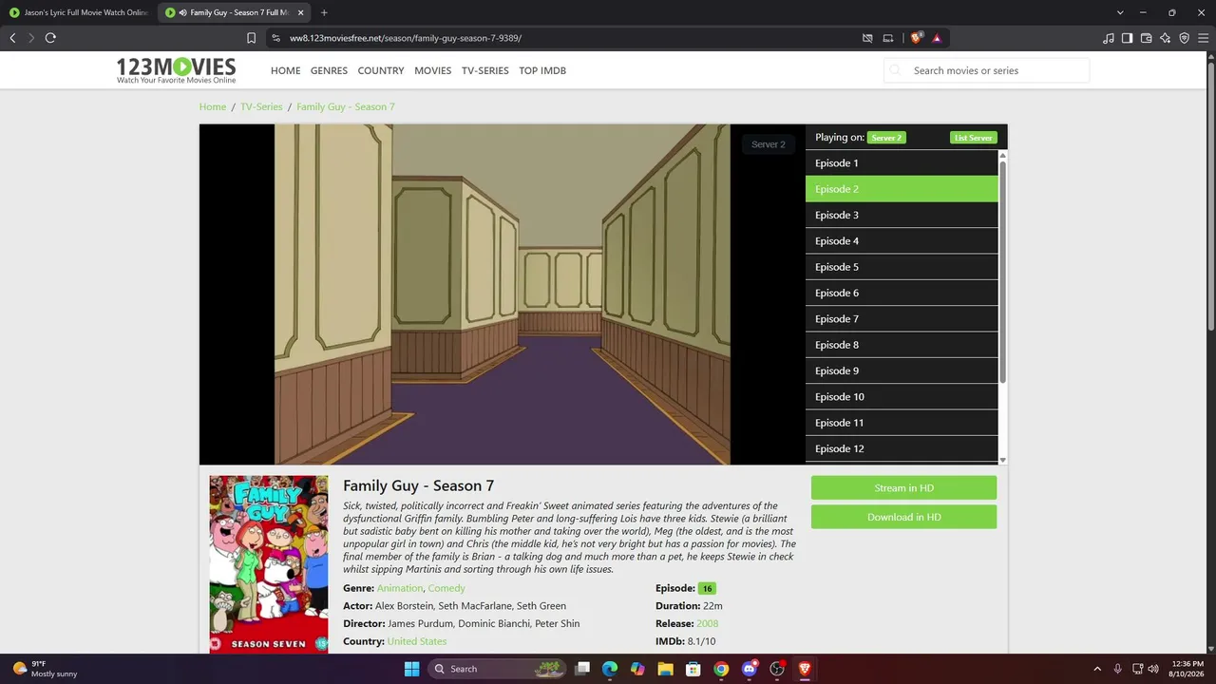Image resolution: width=1216 pixels, height=684 pixels.
Task: Close the Family Guy Season 7 tab
Action: 300,12
